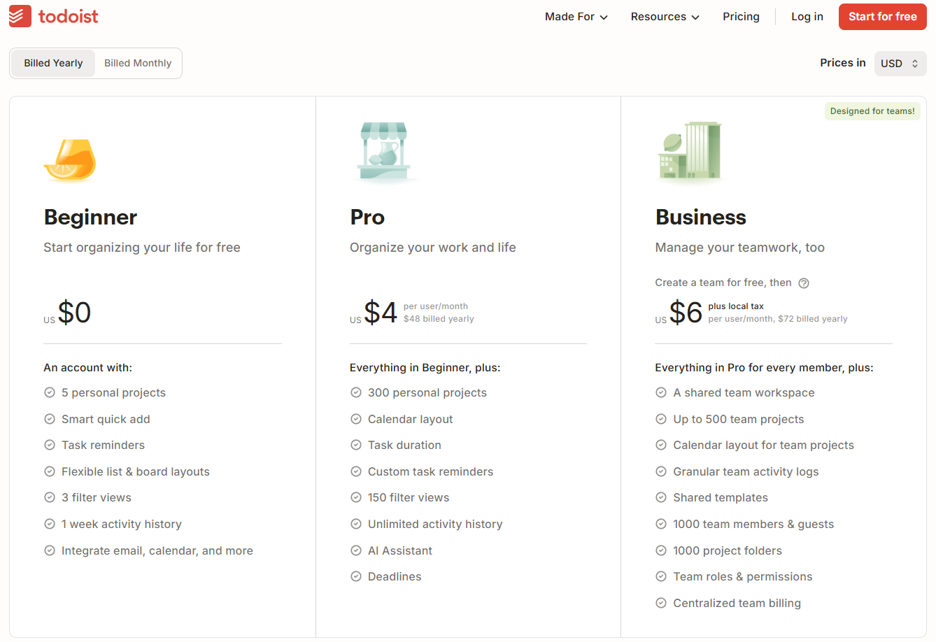Select the Billed Yearly option
The width and height of the screenshot is (936, 642).
(x=53, y=63)
